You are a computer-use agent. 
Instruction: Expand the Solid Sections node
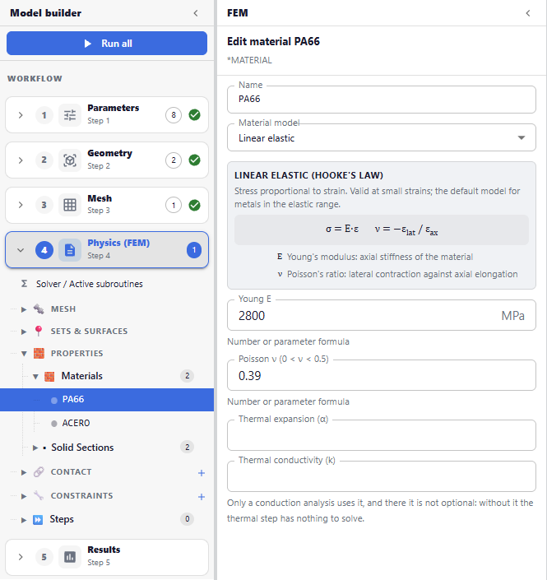tap(35, 448)
